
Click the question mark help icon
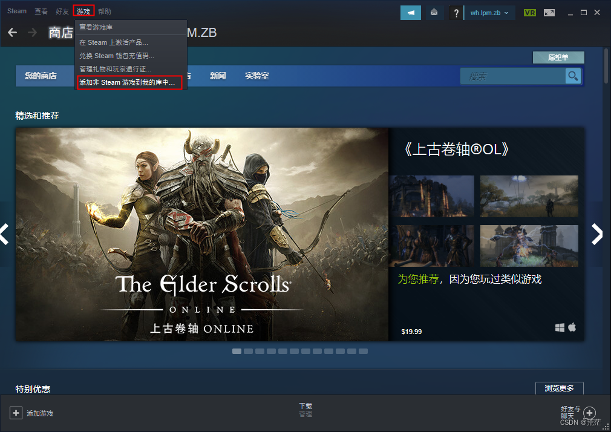pyautogui.click(x=456, y=13)
